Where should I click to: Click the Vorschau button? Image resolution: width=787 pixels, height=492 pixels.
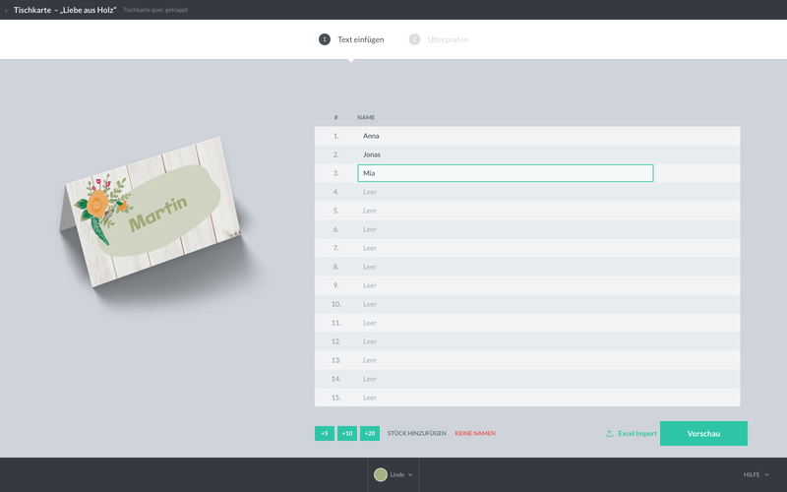(x=703, y=433)
